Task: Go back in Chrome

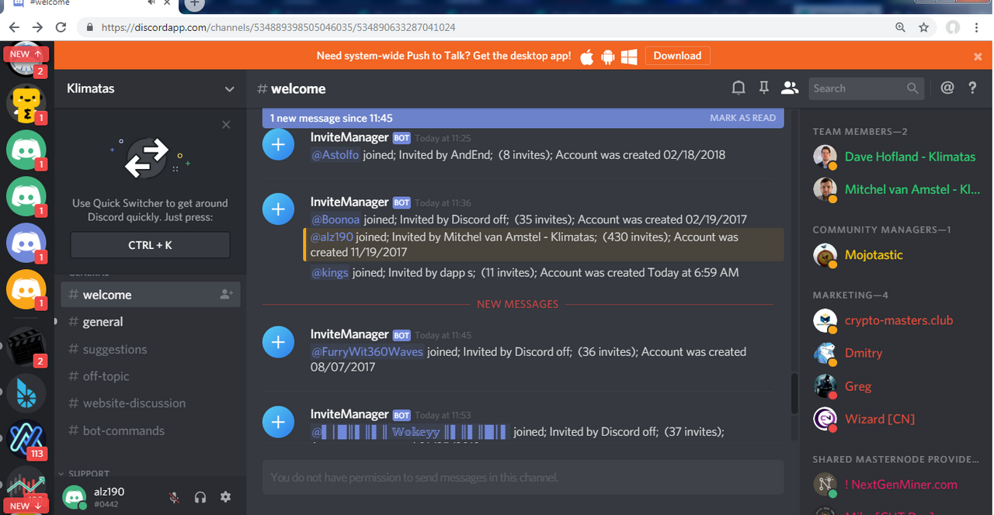Action: pos(13,27)
